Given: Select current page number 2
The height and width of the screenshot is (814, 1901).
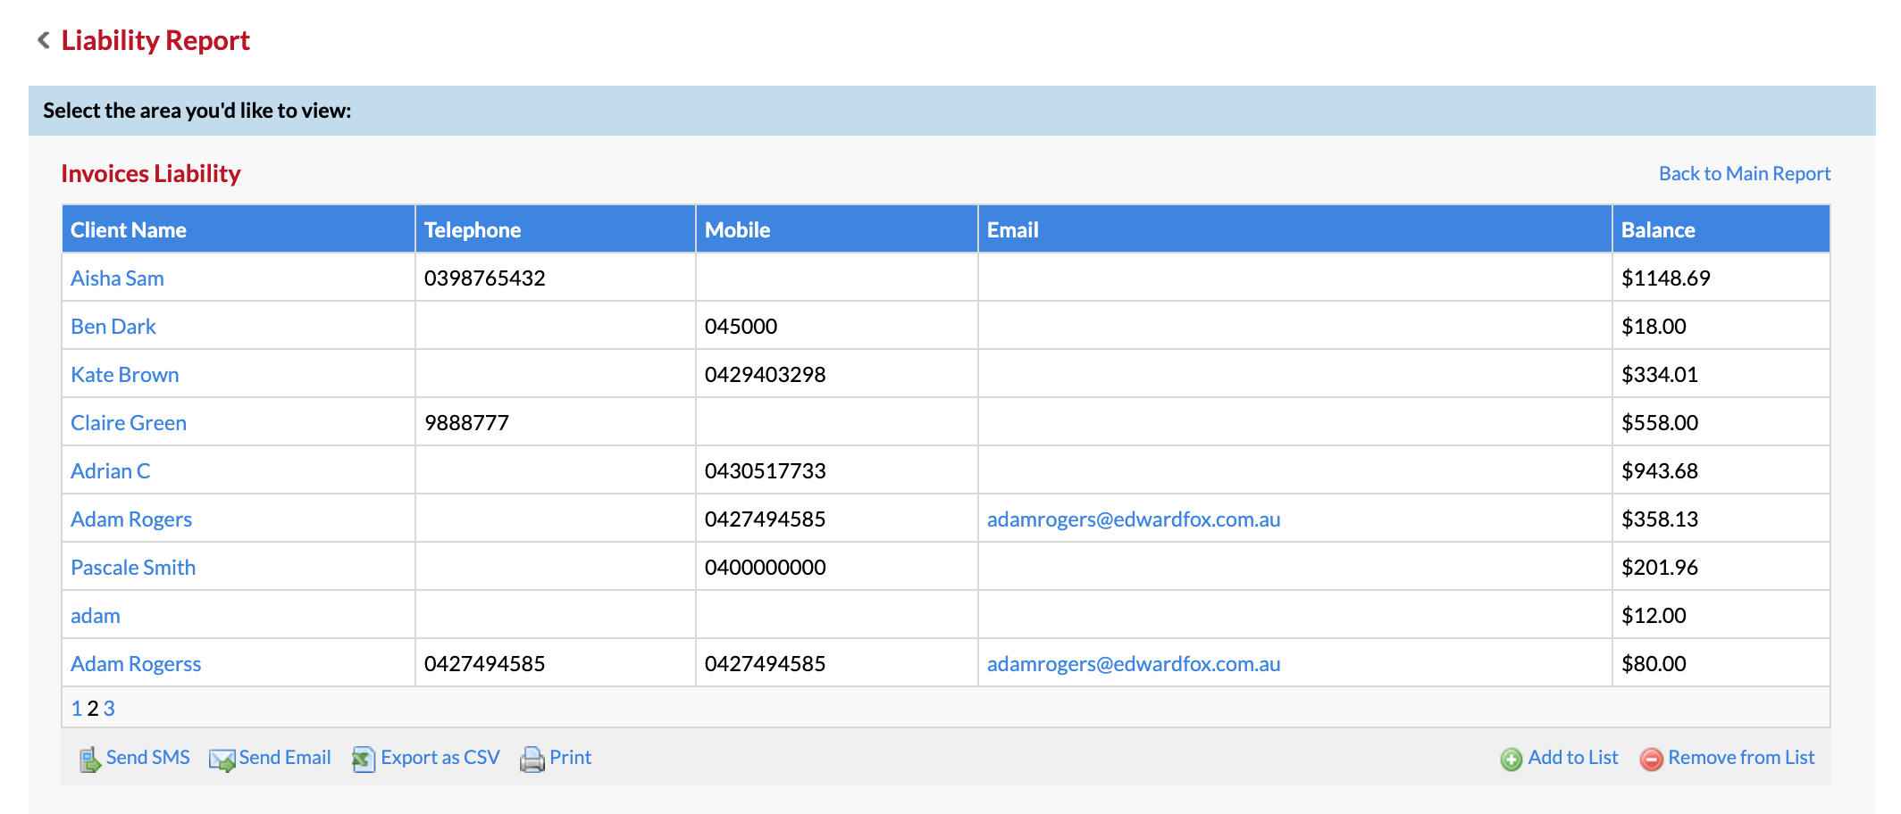Looking at the screenshot, I should pos(93,709).
